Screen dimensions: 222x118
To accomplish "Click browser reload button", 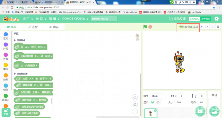I will point(12,7).
